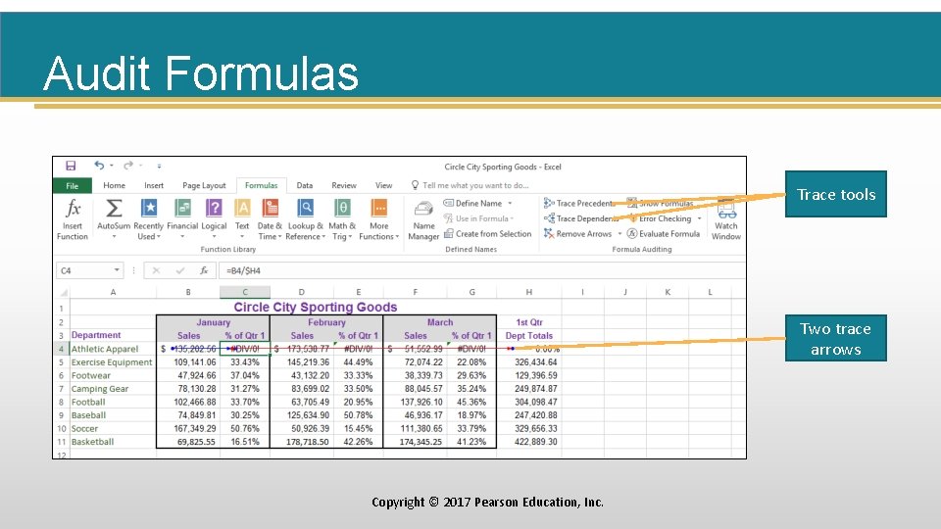Click the formula bar Enter checkmark
This screenshot has width=941, height=529.
point(180,270)
